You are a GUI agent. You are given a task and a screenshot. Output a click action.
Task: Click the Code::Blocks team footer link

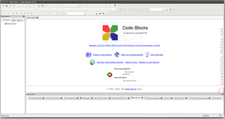pyautogui.click(x=130, y=89)
